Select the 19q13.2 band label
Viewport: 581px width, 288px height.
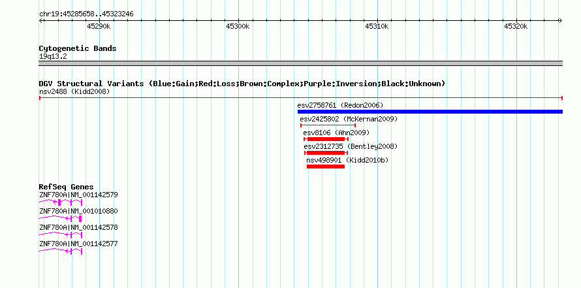point(53,57)
